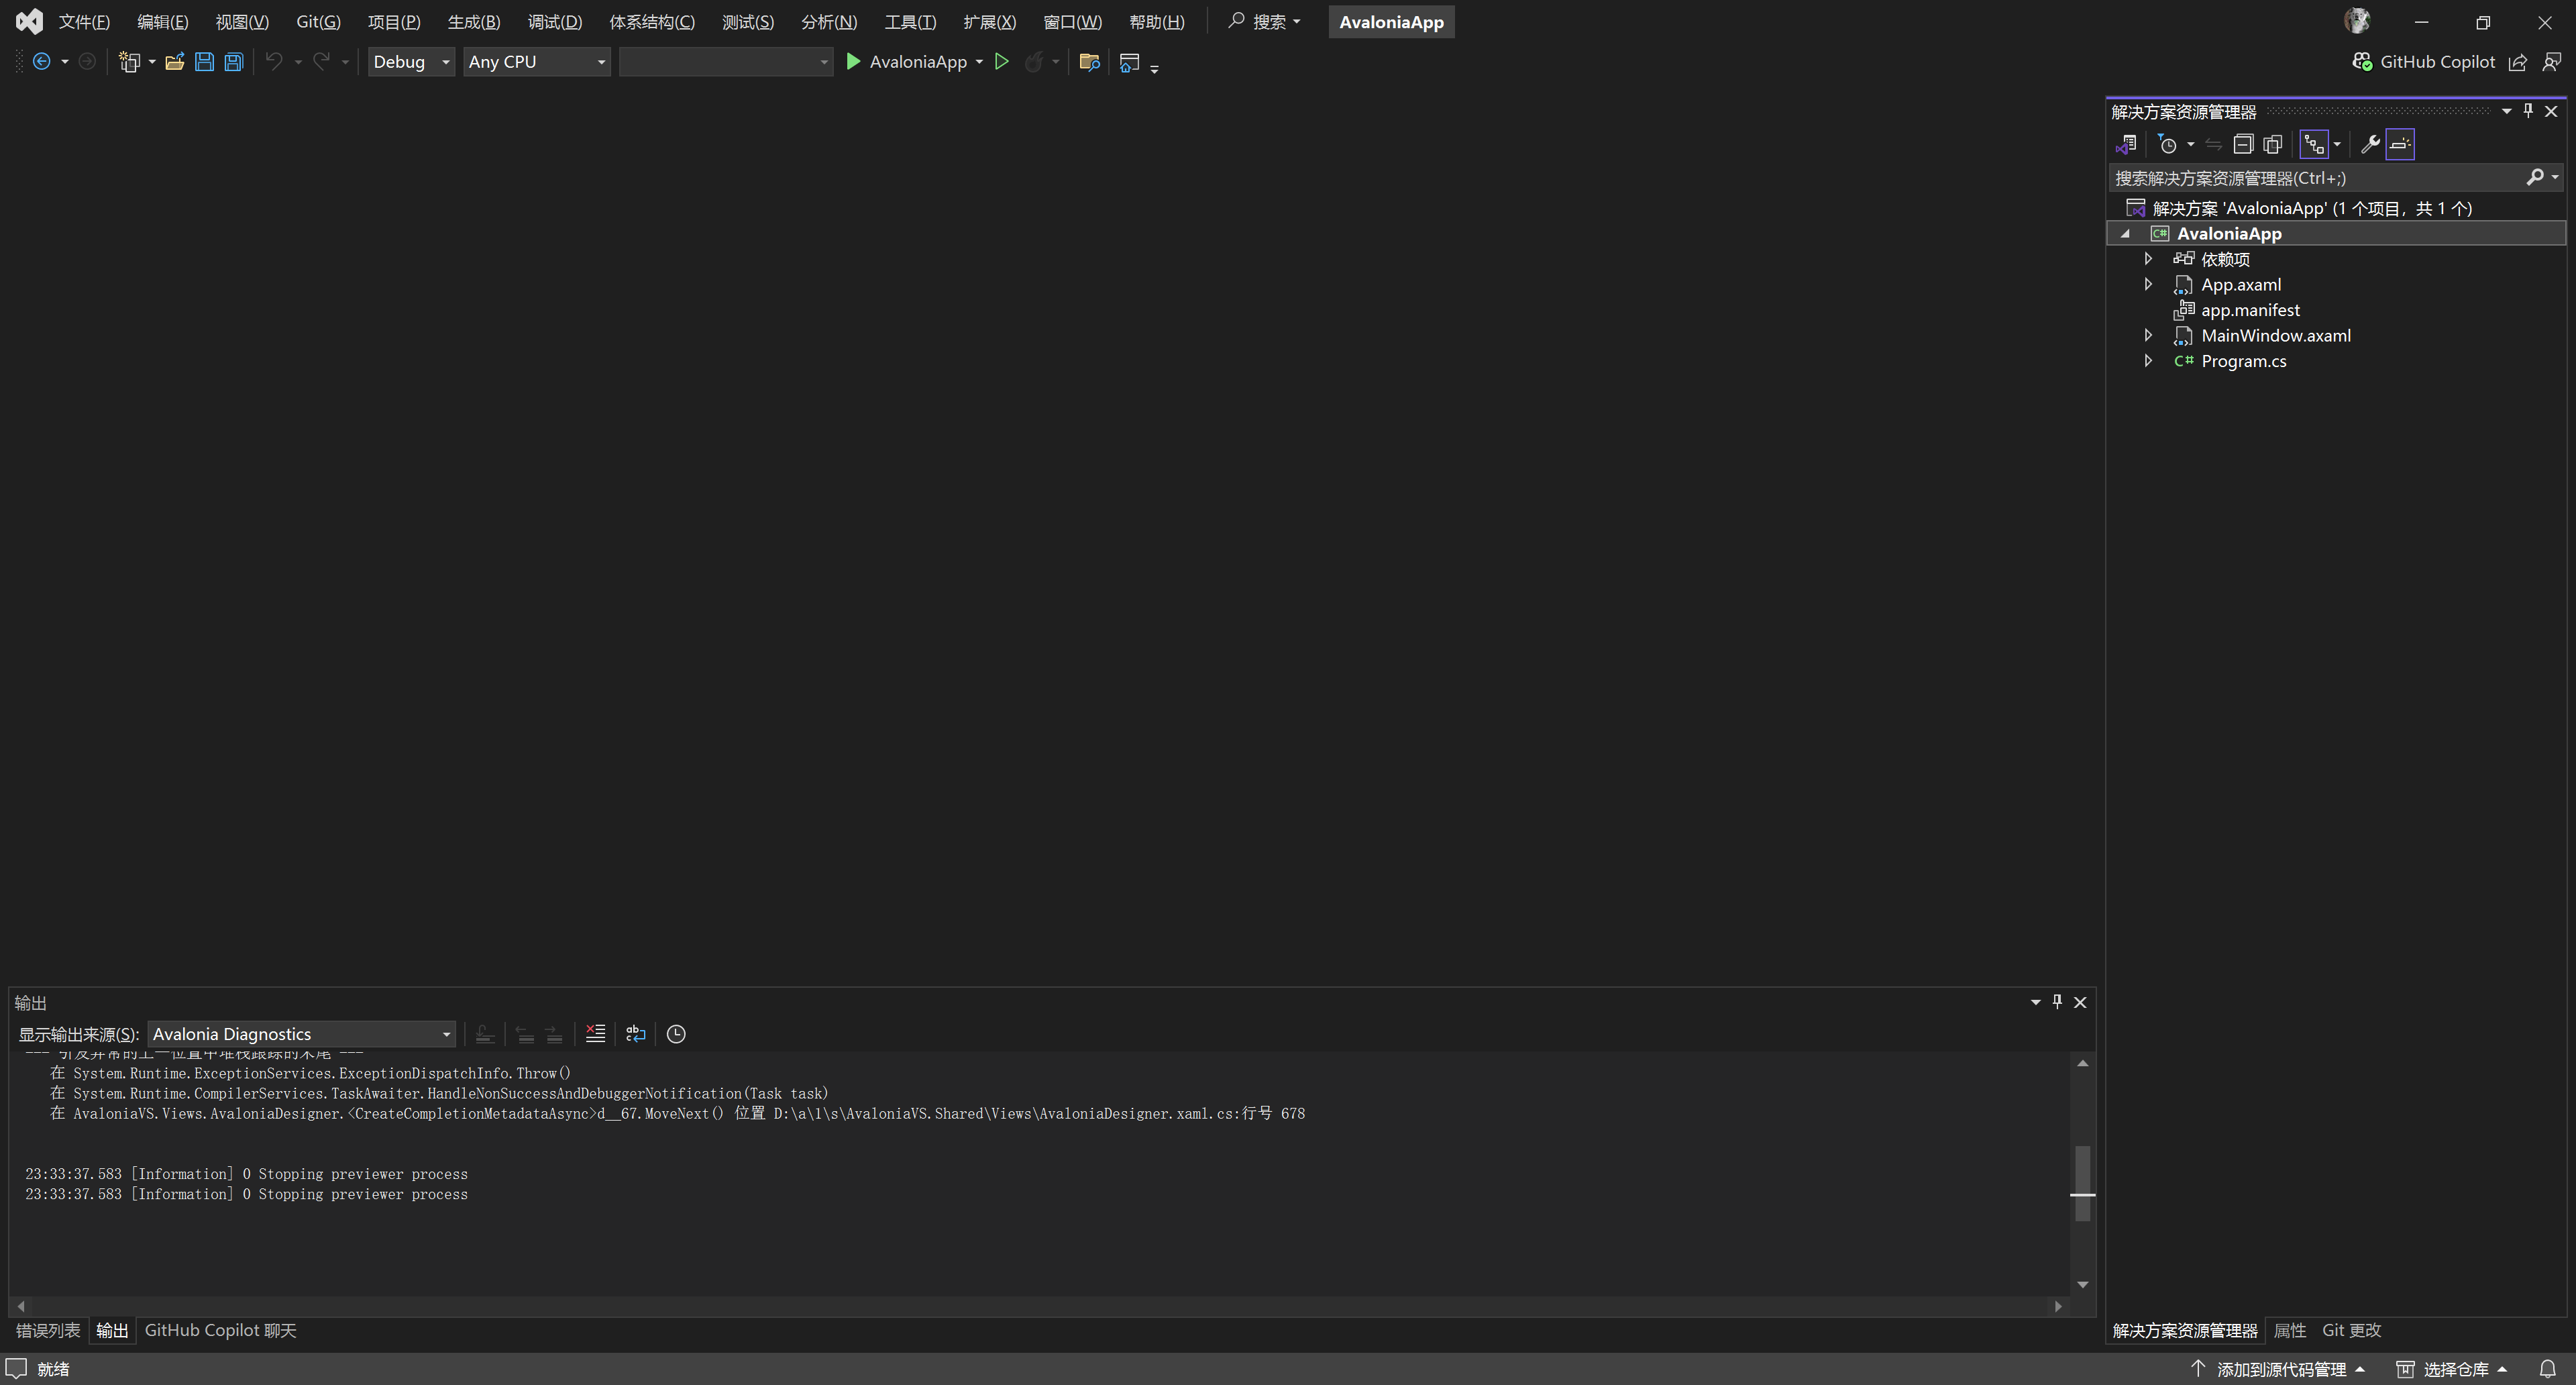
Task: Start debugging with green AvaloniaApp play button
Action: [x=906, y=62]
